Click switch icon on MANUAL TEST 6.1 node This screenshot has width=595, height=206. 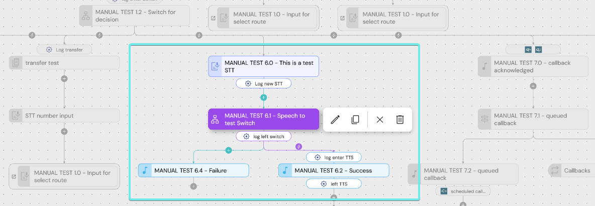(215, 120)
